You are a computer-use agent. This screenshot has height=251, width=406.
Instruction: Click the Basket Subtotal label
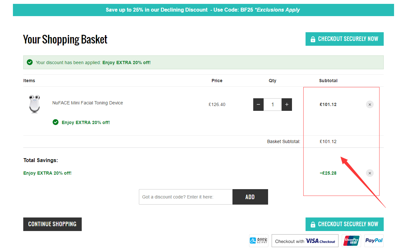(x=284, y=141)
